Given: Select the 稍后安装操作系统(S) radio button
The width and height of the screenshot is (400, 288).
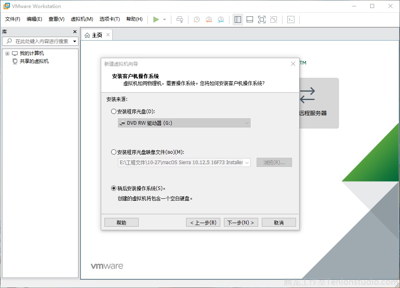Looking at the screenshot, I should point(114,188).
